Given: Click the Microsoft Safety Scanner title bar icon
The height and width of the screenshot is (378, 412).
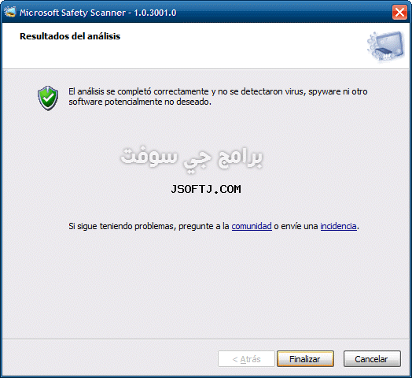Looking at the screenshot, I should click(10, 12).
